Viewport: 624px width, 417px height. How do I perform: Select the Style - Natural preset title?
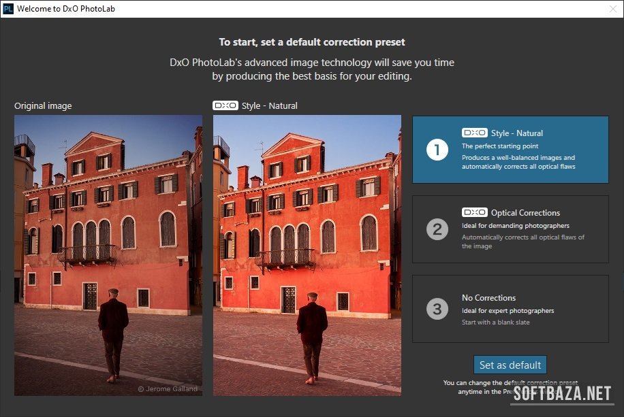pyautogui.click(x=517, y=133)
